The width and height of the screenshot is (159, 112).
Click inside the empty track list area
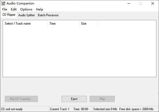point(79,53)
